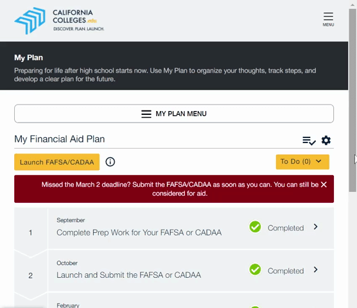The image size is (357, 308).
Task: Select step number 2 in timeline
Action: pyautogui.click(x=31, y=275)
